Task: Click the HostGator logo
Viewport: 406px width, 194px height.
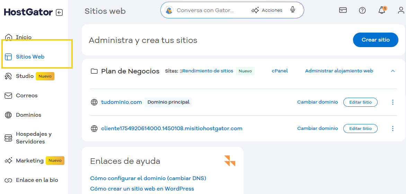Action: [28, 12]
